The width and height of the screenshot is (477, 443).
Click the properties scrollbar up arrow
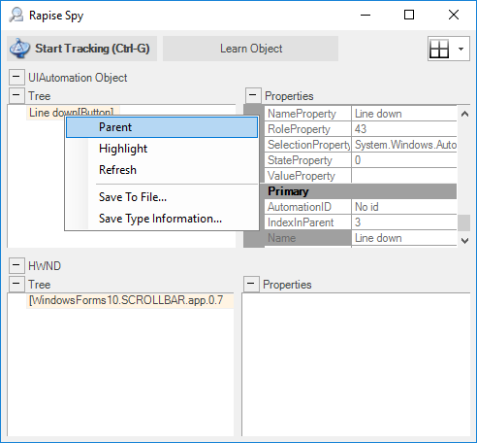(464, 114)
